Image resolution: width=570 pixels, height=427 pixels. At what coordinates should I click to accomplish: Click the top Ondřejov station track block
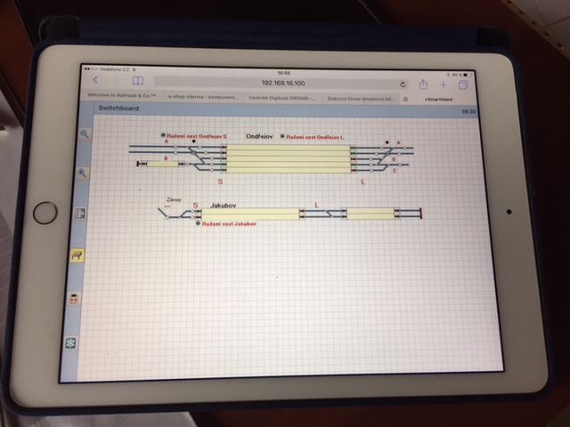[287, 149]
